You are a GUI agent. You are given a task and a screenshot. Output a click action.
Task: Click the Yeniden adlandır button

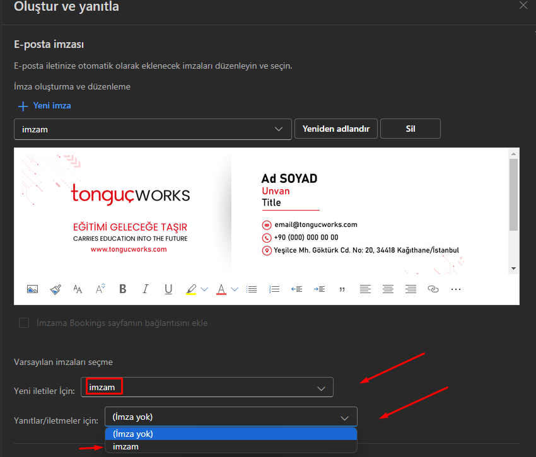click(335, 129)
